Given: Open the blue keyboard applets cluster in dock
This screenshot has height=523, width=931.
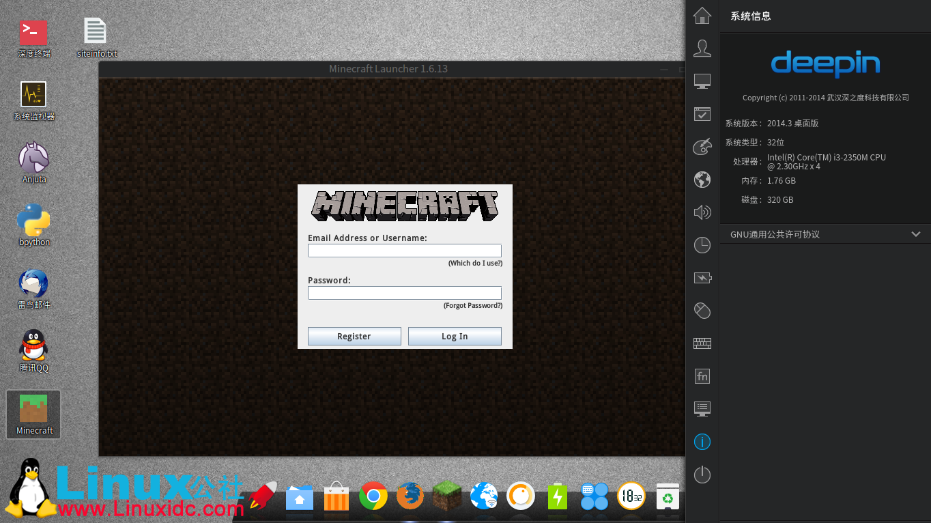Looking at the screenshot, I should (595, 496).
